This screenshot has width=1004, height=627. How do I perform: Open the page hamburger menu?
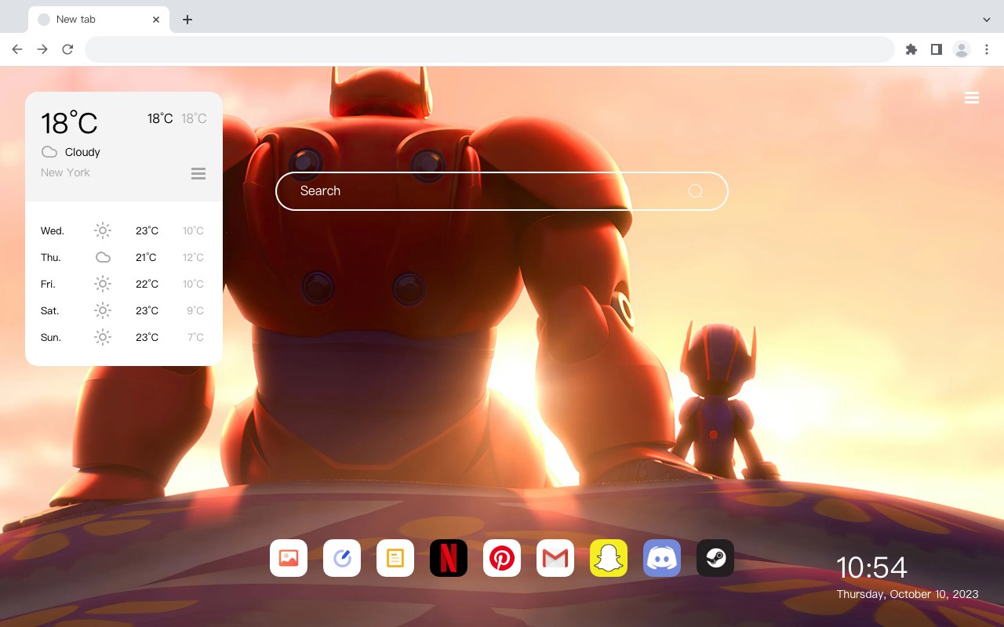click(972, 98)
